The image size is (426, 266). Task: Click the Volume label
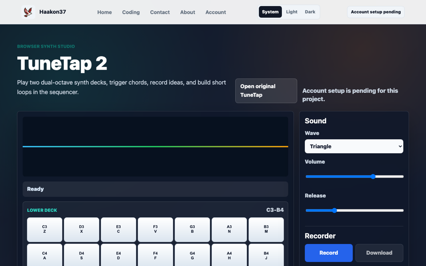click(x=315, y=162)
